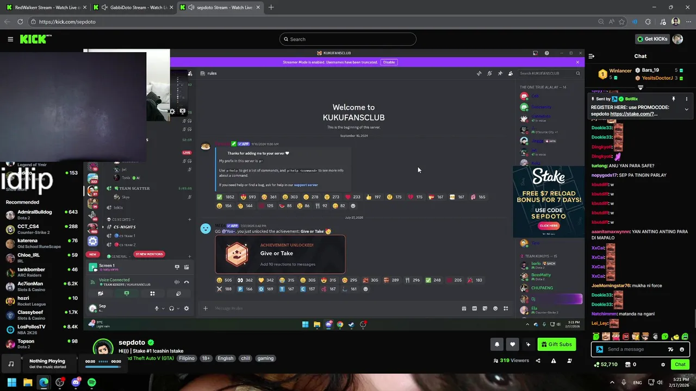696x391 pixels.
Task: Open Classybeef recommended channel
Action: click(42, 316)
